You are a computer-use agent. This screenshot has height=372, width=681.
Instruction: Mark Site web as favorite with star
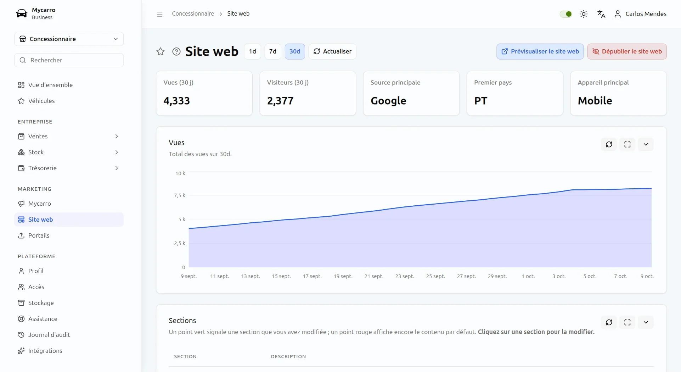click(x=161, y=51)
